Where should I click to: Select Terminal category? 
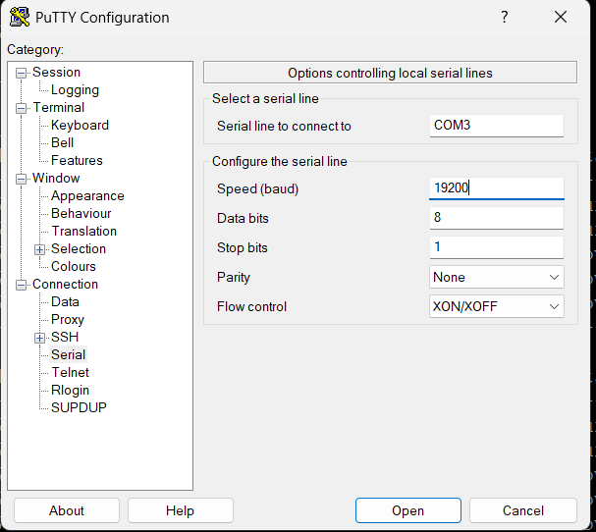(x=59, y=108)
